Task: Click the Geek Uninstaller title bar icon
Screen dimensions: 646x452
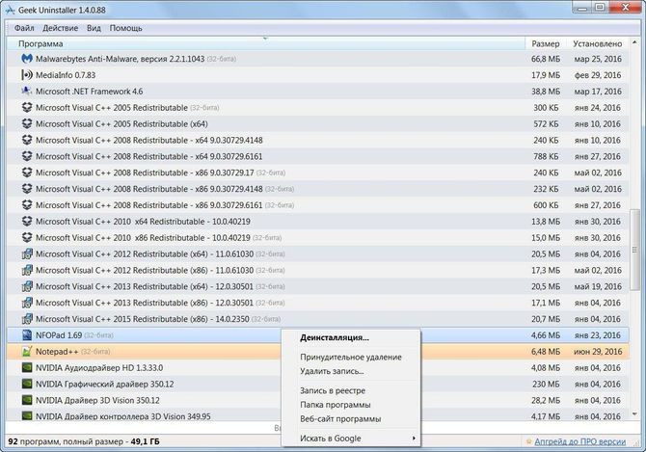Action: [10, 10]
